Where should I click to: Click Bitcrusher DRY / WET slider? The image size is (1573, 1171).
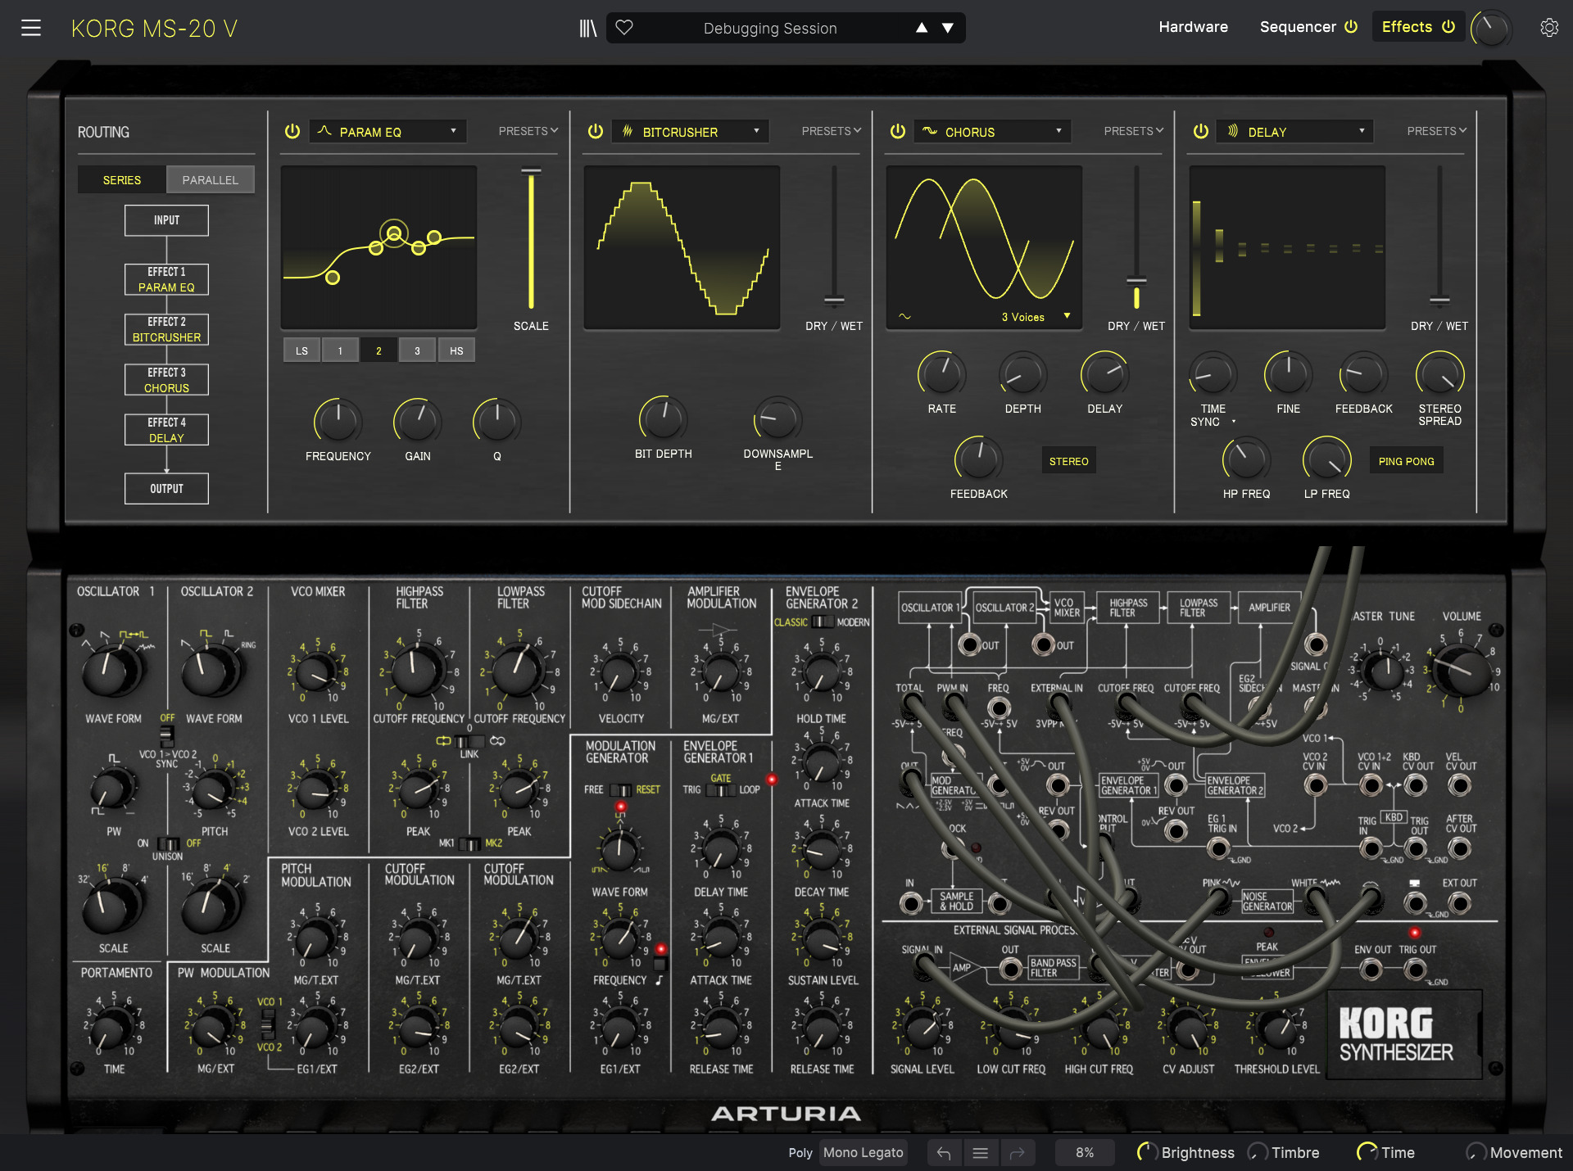tap(834, 237)
